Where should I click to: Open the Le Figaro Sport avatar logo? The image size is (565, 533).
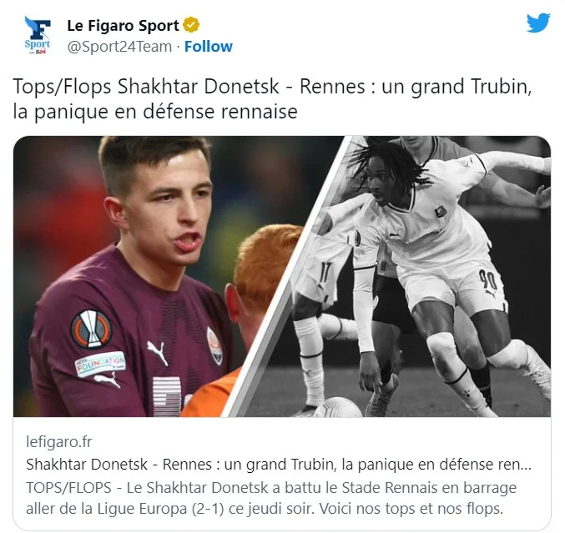(x=38, y=36)
